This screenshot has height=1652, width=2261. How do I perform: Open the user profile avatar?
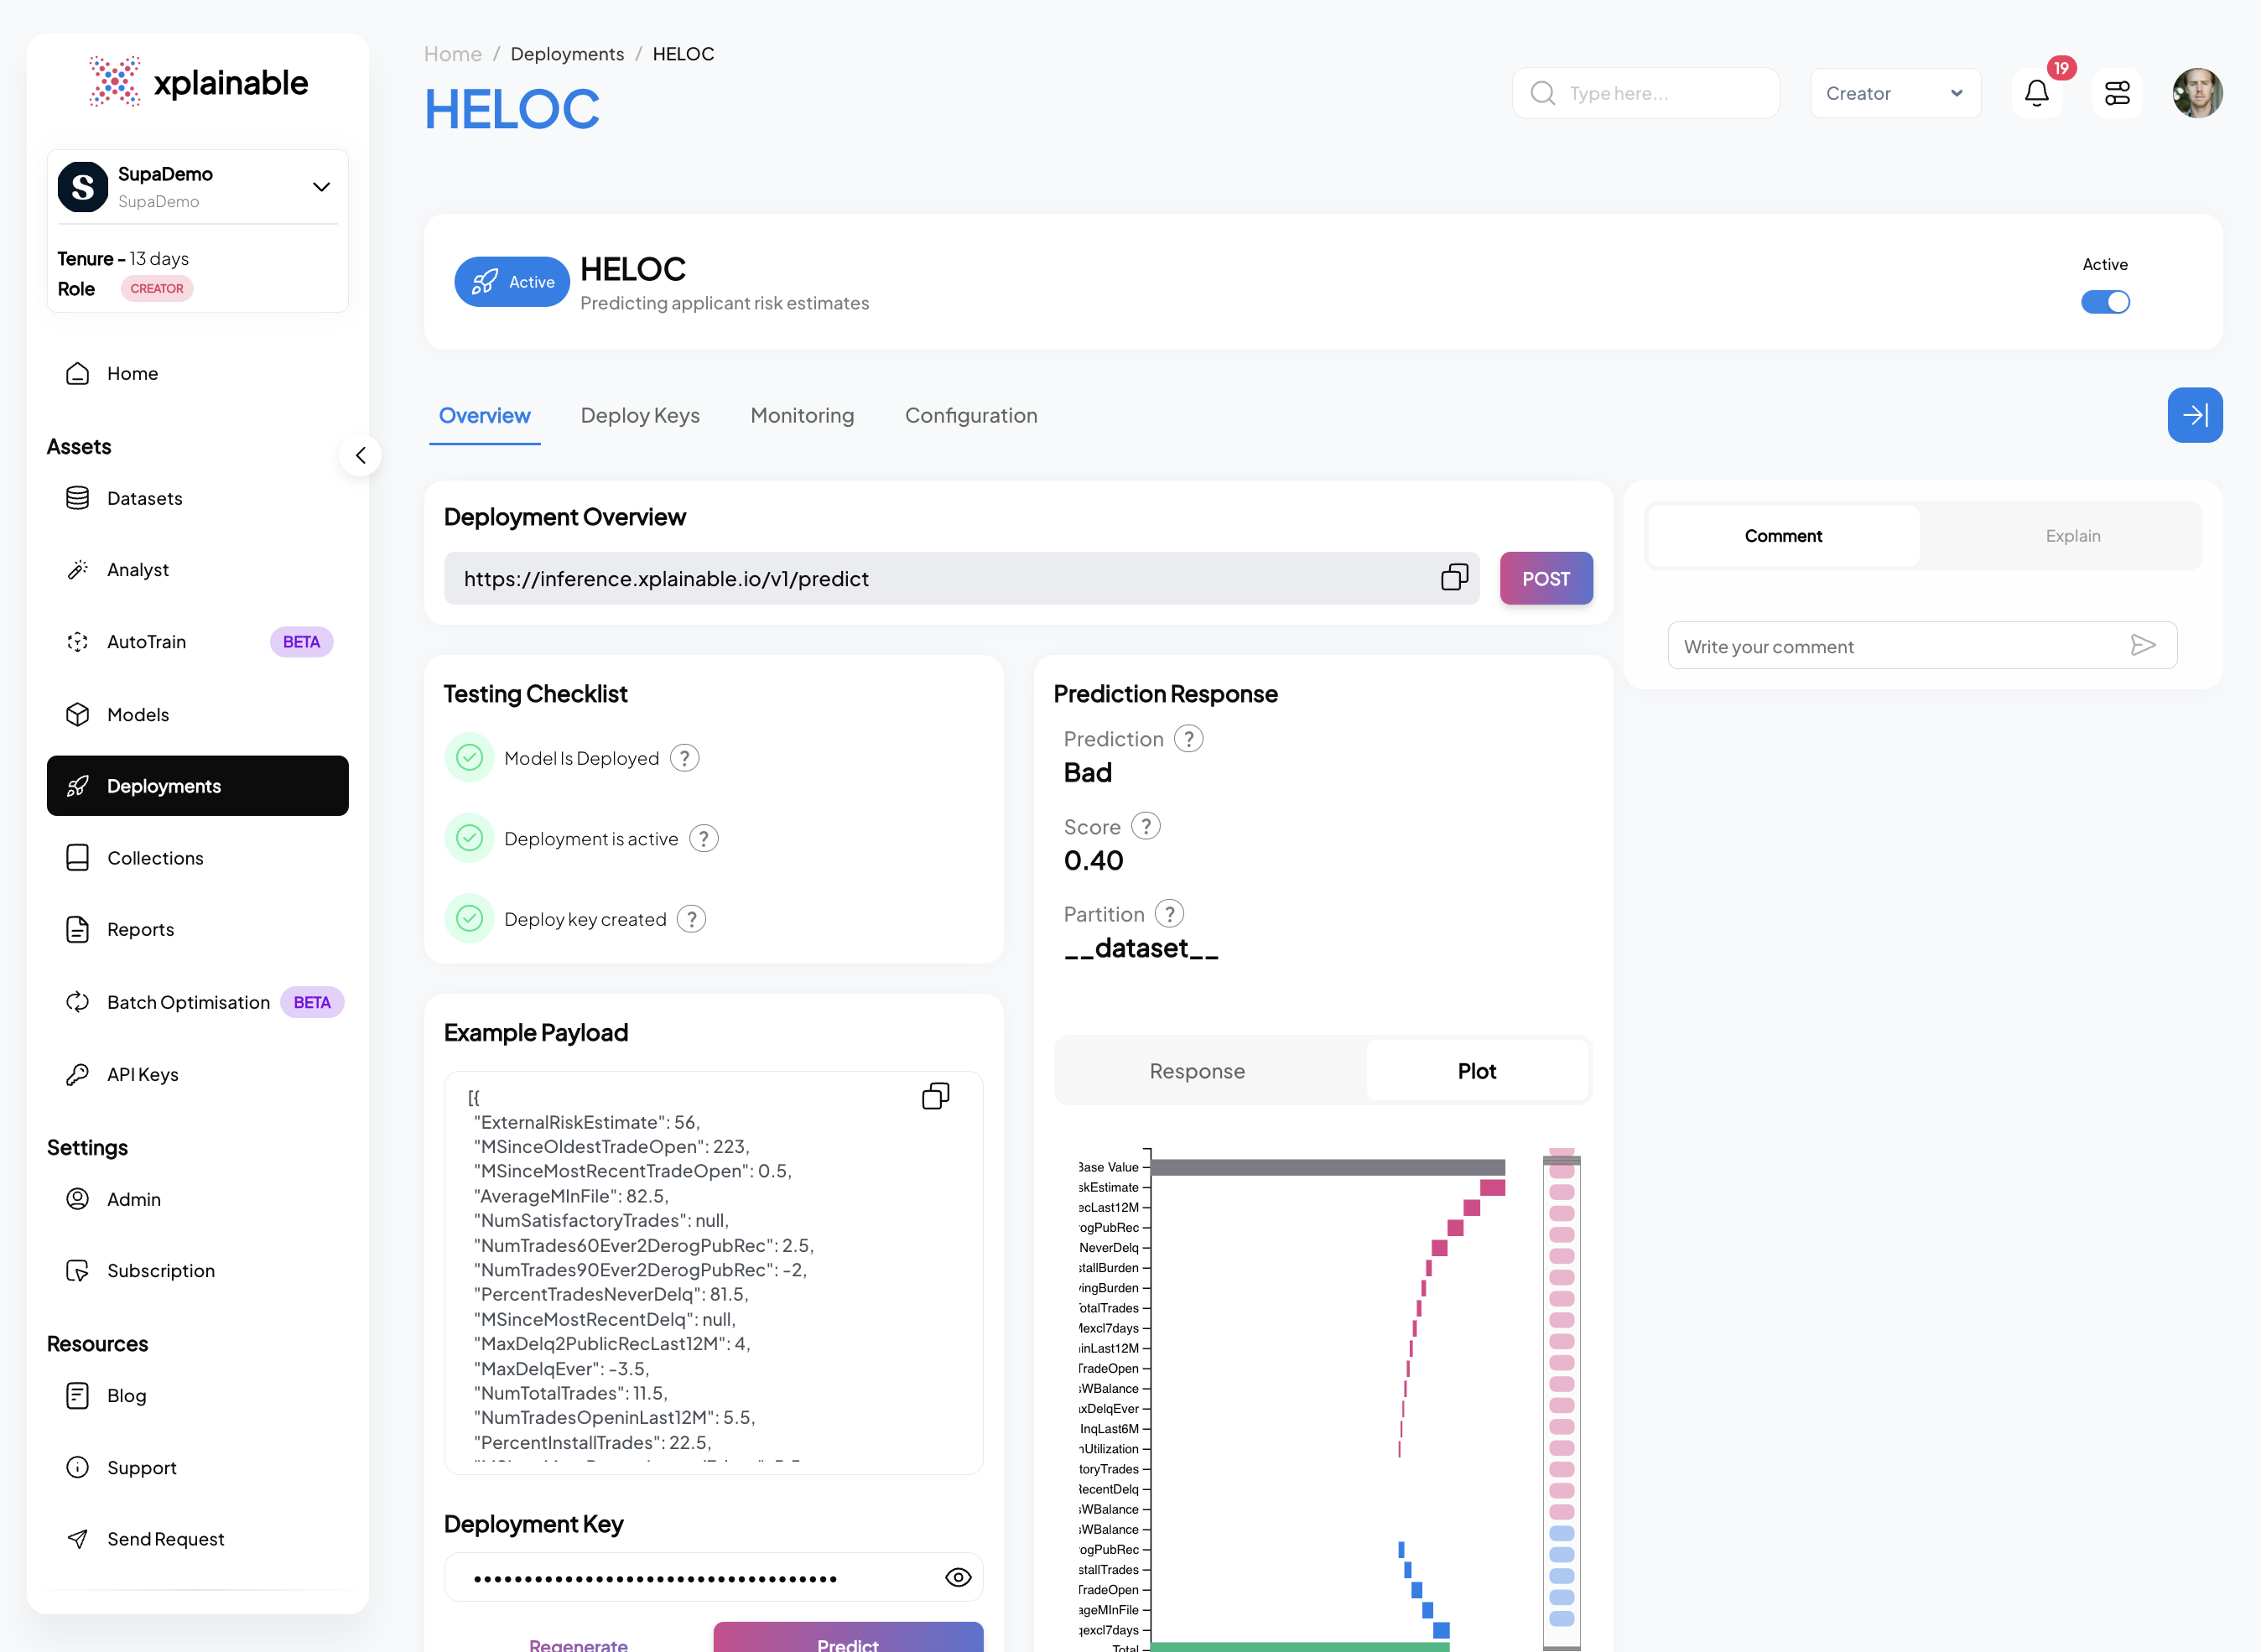[x=2197, y=93]
